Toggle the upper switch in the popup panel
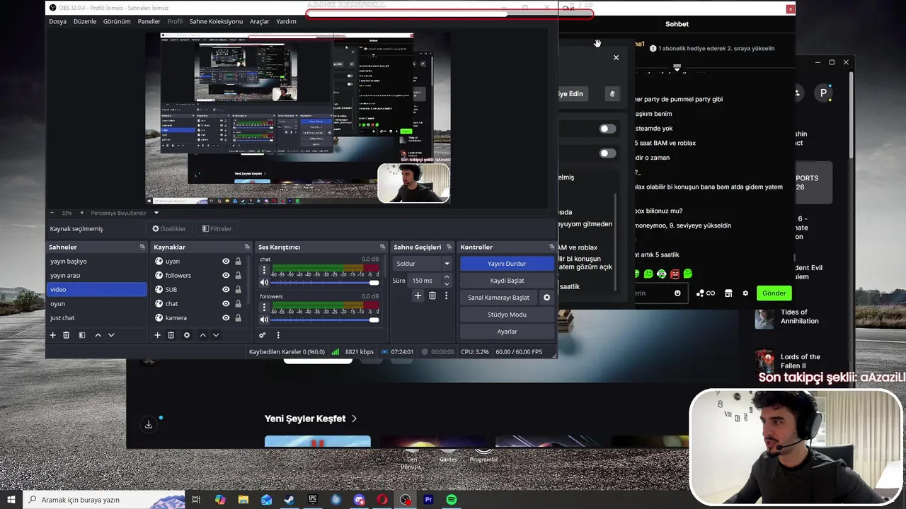This screenshot has width=906, height=509. coord(607,129)
